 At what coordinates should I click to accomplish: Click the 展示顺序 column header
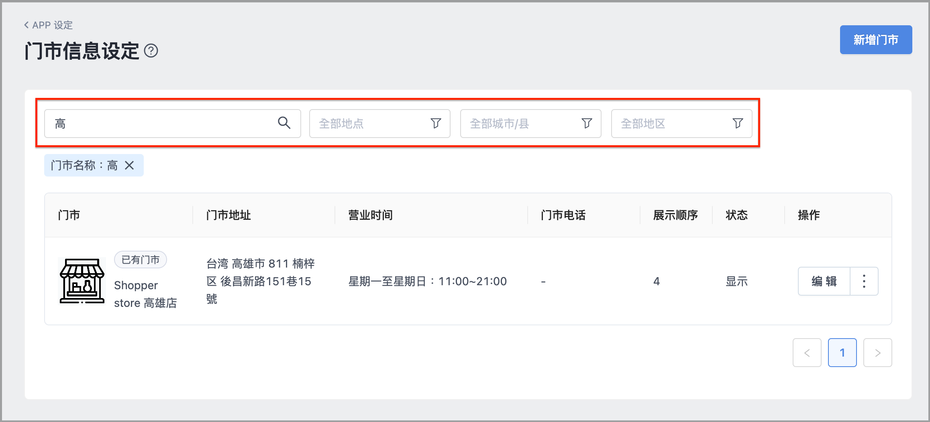675,215
